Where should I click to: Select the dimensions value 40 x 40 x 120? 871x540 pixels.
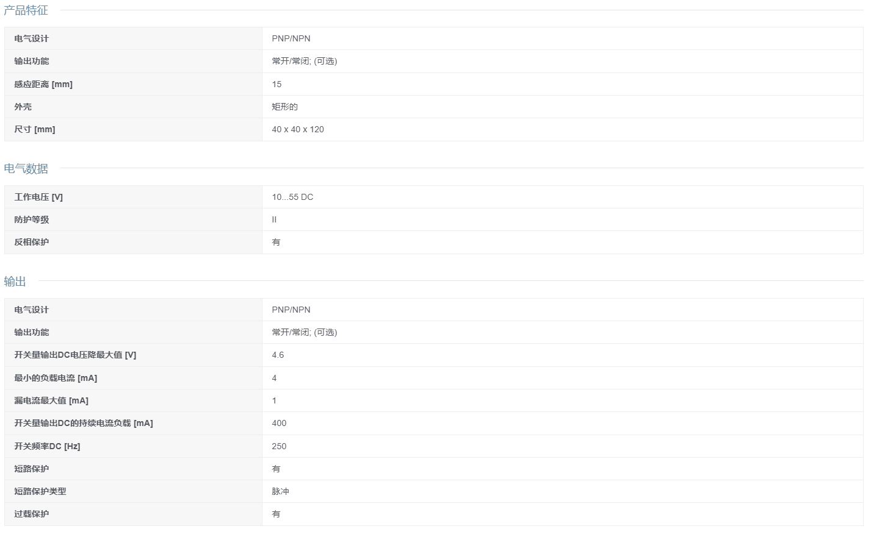point(298,129)
